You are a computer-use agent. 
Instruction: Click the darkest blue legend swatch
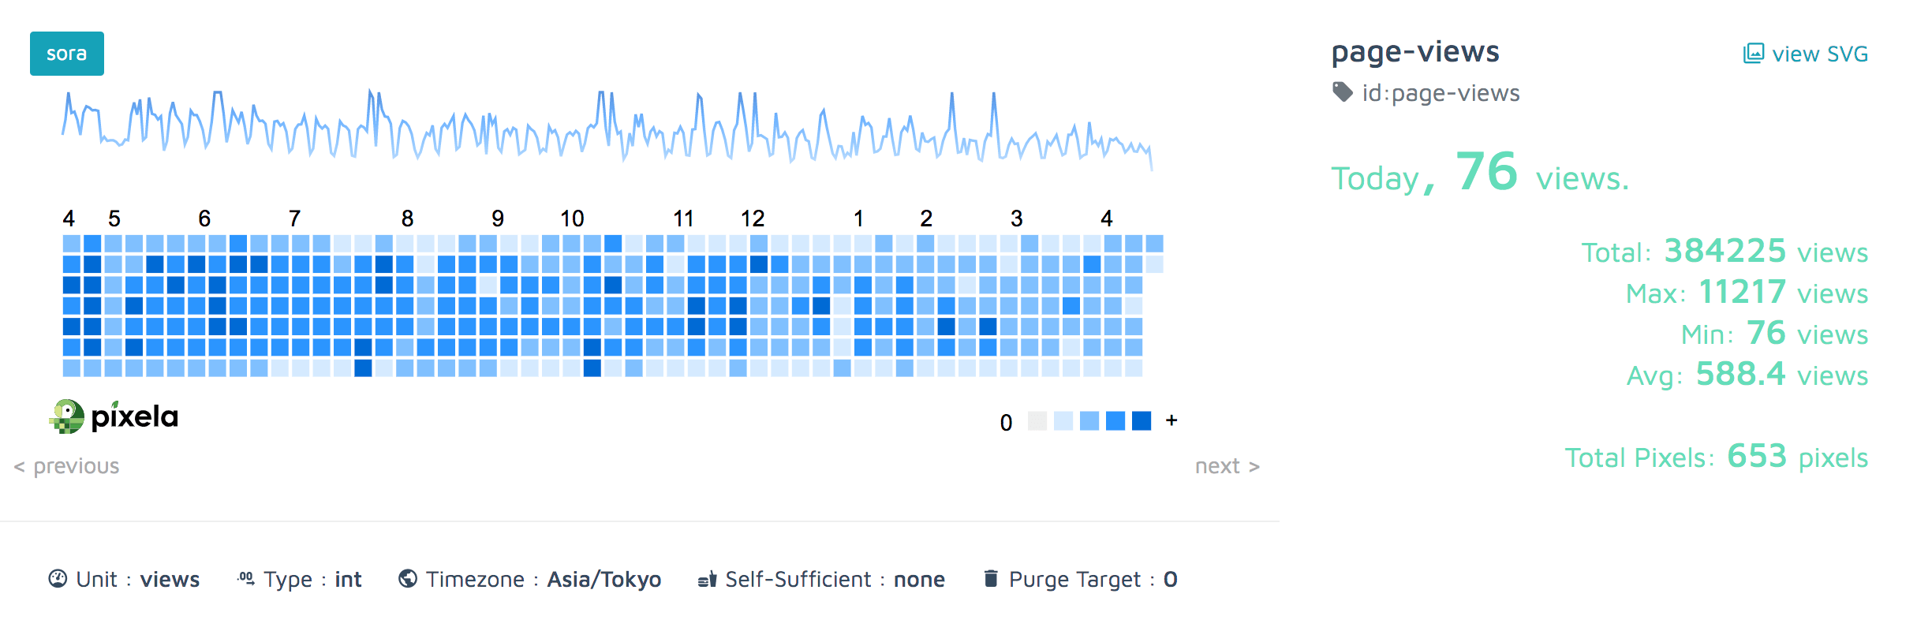pyautogui.click(x=1142, y=421)
